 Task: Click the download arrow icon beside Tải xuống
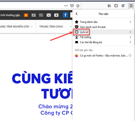(76, 37)
